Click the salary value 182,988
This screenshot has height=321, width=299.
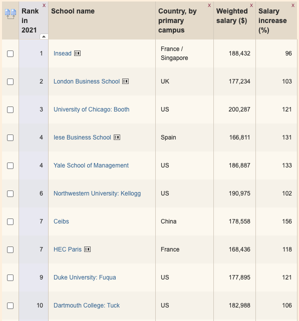pyautogui.click(x=239, y=305)
